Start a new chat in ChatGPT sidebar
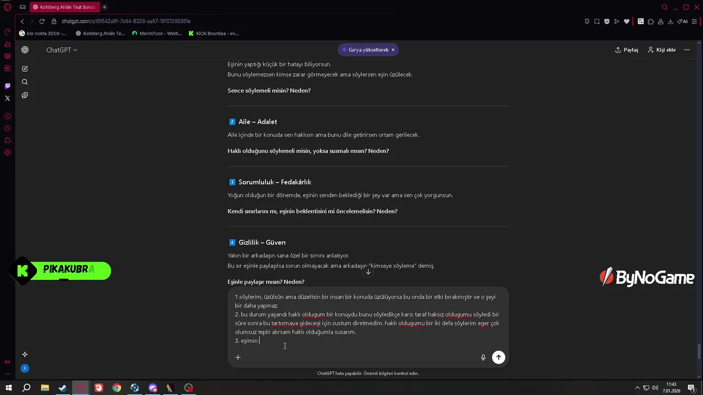This screenshot has height=395, width=703. click(x=25, y=69)
